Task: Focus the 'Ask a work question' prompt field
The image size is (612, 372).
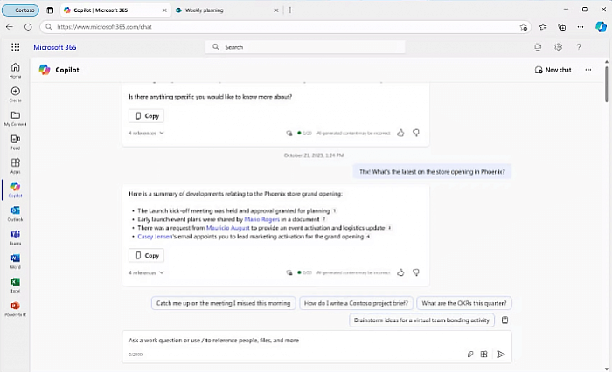Action: point(316,341)
